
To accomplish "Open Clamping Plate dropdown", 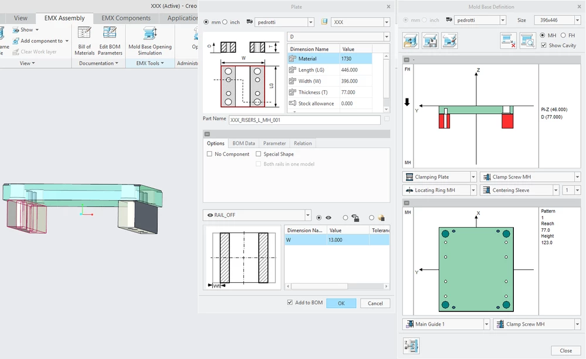I will pyautogui.click(x=473, y=177).
